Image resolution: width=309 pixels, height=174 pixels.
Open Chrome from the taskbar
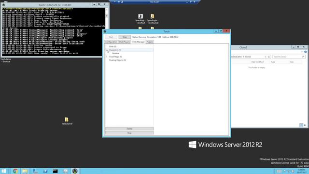click(x=15, y=171)
